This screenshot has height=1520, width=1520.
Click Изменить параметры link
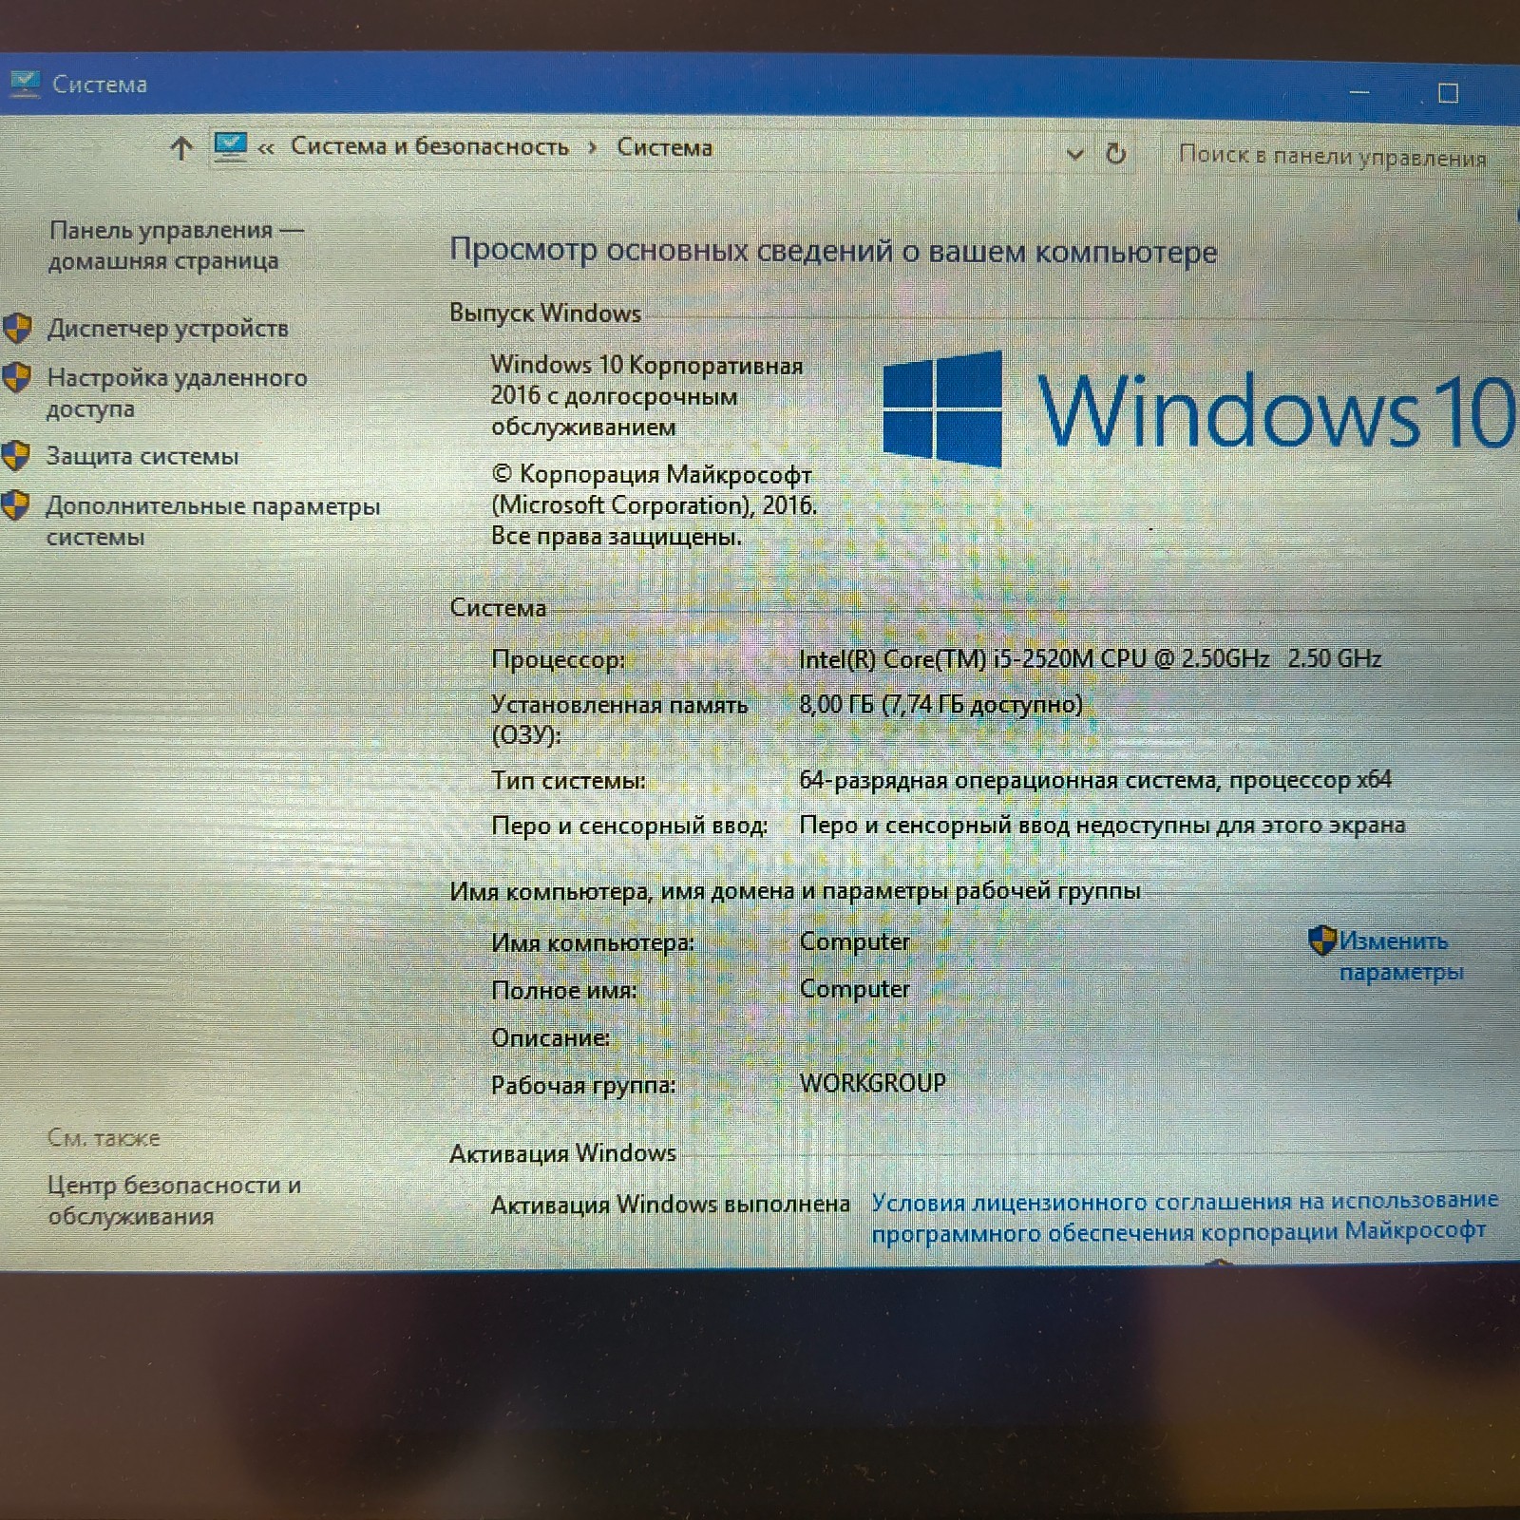pos(1401,956)
